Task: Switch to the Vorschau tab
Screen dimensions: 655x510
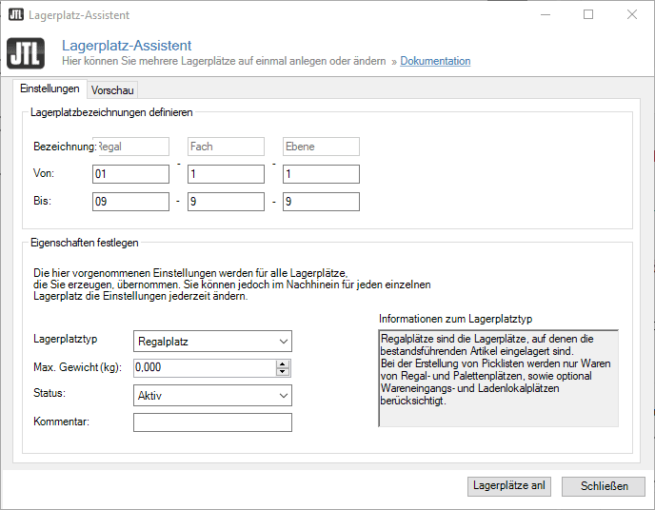Action: pyautogui.click(x=112, y=90)
